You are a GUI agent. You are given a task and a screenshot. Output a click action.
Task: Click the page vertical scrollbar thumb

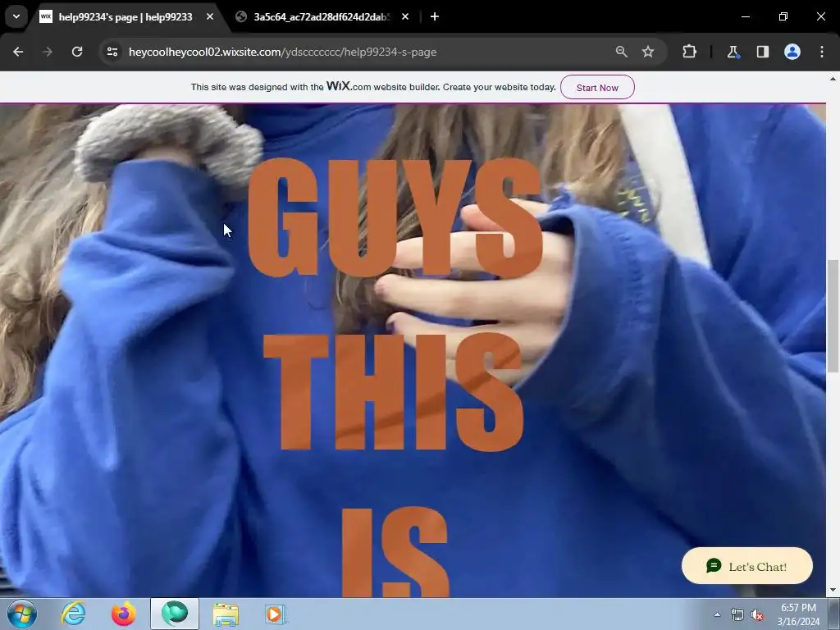[833, 316]
